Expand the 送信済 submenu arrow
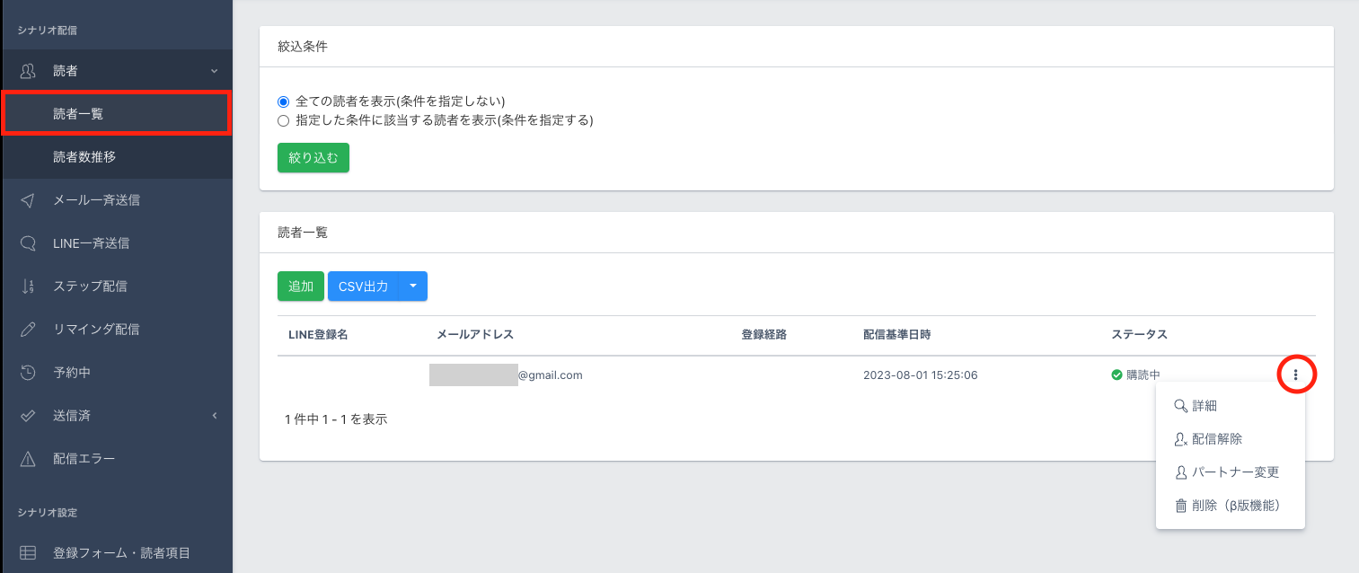This screenshot has width=1359, height=573. [x=215, y=416]
